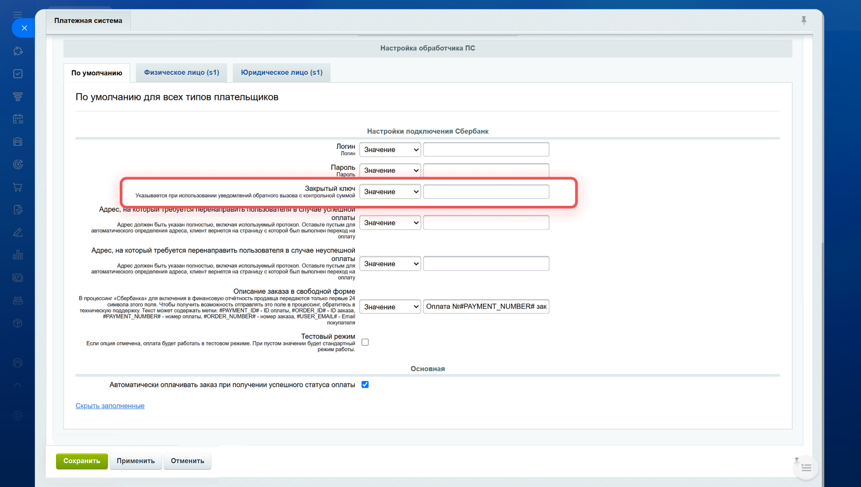This screenshot has height=487, width=861.
Task: Open the settings gear in sidebar
Action: (18, 416)
